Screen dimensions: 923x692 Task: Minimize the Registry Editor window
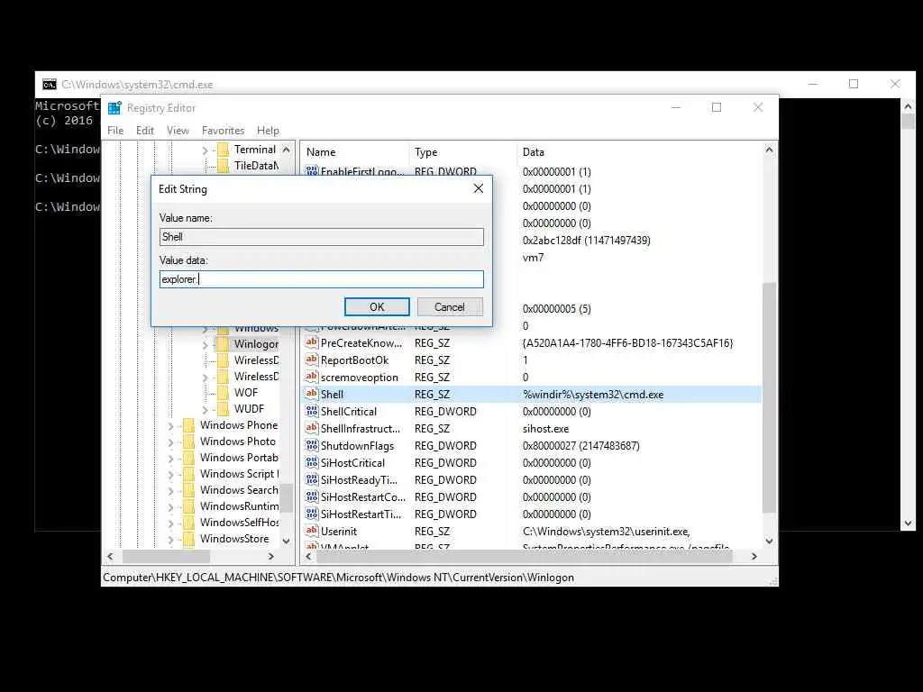pyautogui.click(x=676, y=107)
